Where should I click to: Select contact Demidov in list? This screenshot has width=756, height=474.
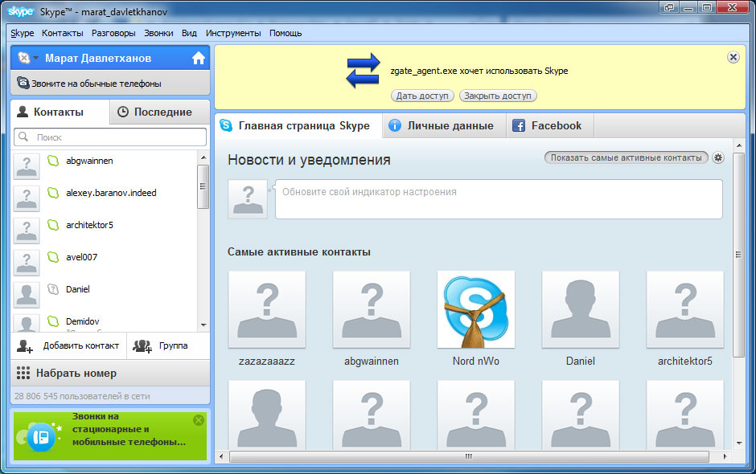104,323
